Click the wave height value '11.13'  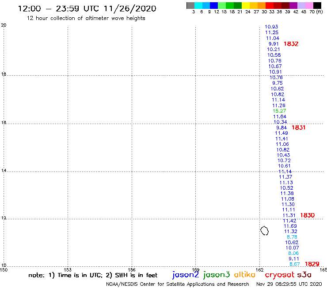point(286,183)
